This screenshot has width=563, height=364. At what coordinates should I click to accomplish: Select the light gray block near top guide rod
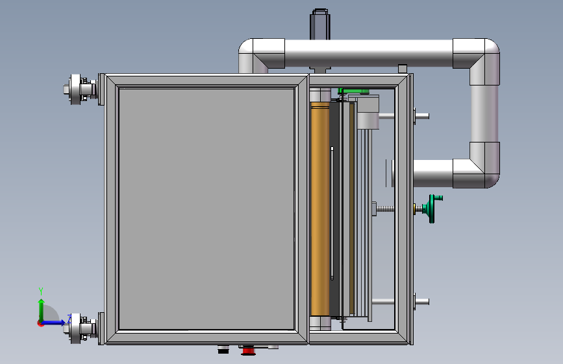click(x=368, y=112)
